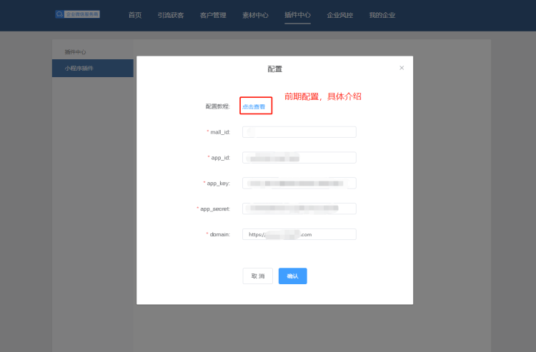Click the 配置 dialog title
Image resolution: width=536 pixels, height=352 pixels.
point(274,69)
